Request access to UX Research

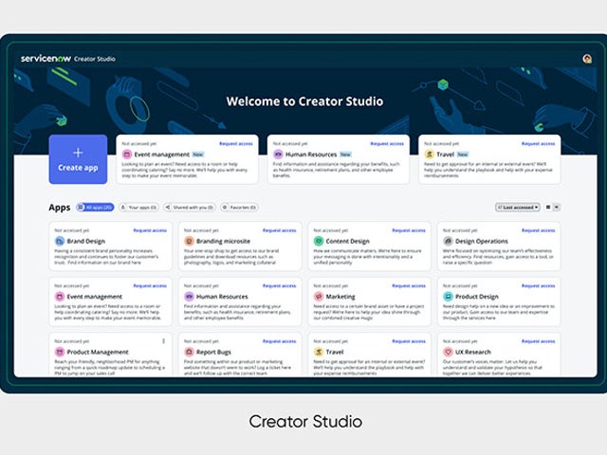coord(538,341)
